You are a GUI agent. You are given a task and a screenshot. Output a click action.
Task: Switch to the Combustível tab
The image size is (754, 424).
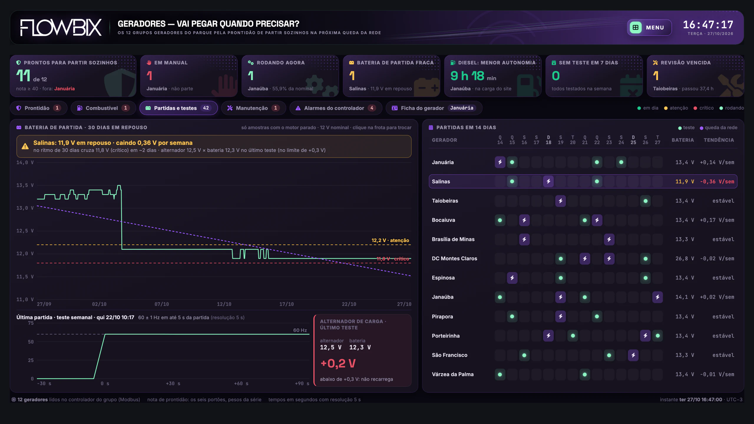tap(103, 108)
